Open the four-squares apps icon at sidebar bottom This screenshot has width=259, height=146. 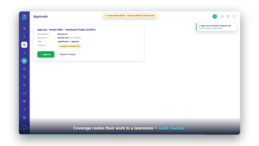coord(24,118)
